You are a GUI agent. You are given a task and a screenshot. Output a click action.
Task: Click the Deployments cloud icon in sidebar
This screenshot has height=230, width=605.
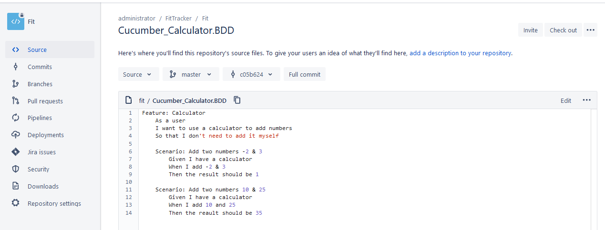[16, 135]
